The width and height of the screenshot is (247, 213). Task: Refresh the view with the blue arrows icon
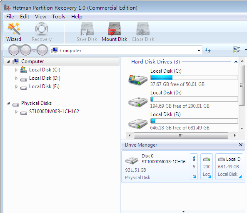click(x=208, y=51)
